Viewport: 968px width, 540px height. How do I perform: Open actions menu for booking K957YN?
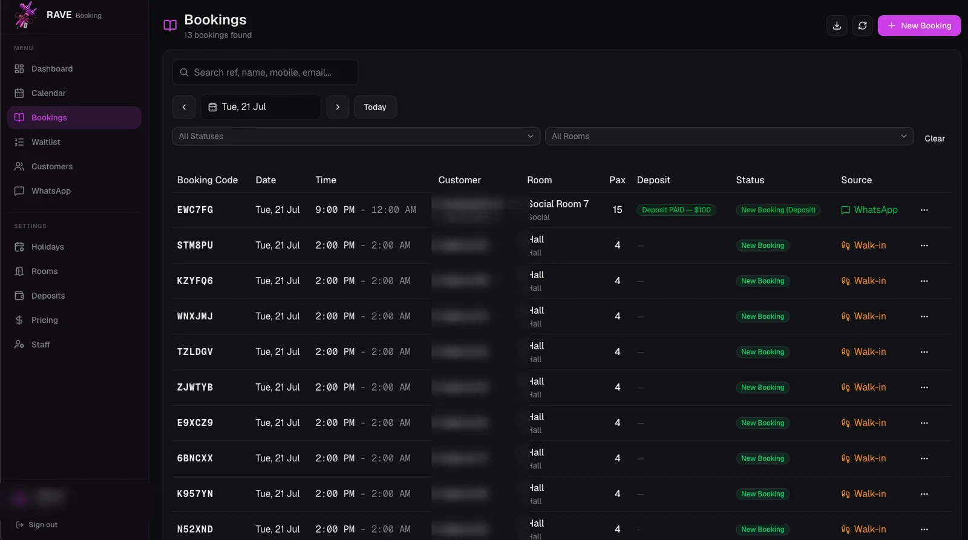point(924,494)
